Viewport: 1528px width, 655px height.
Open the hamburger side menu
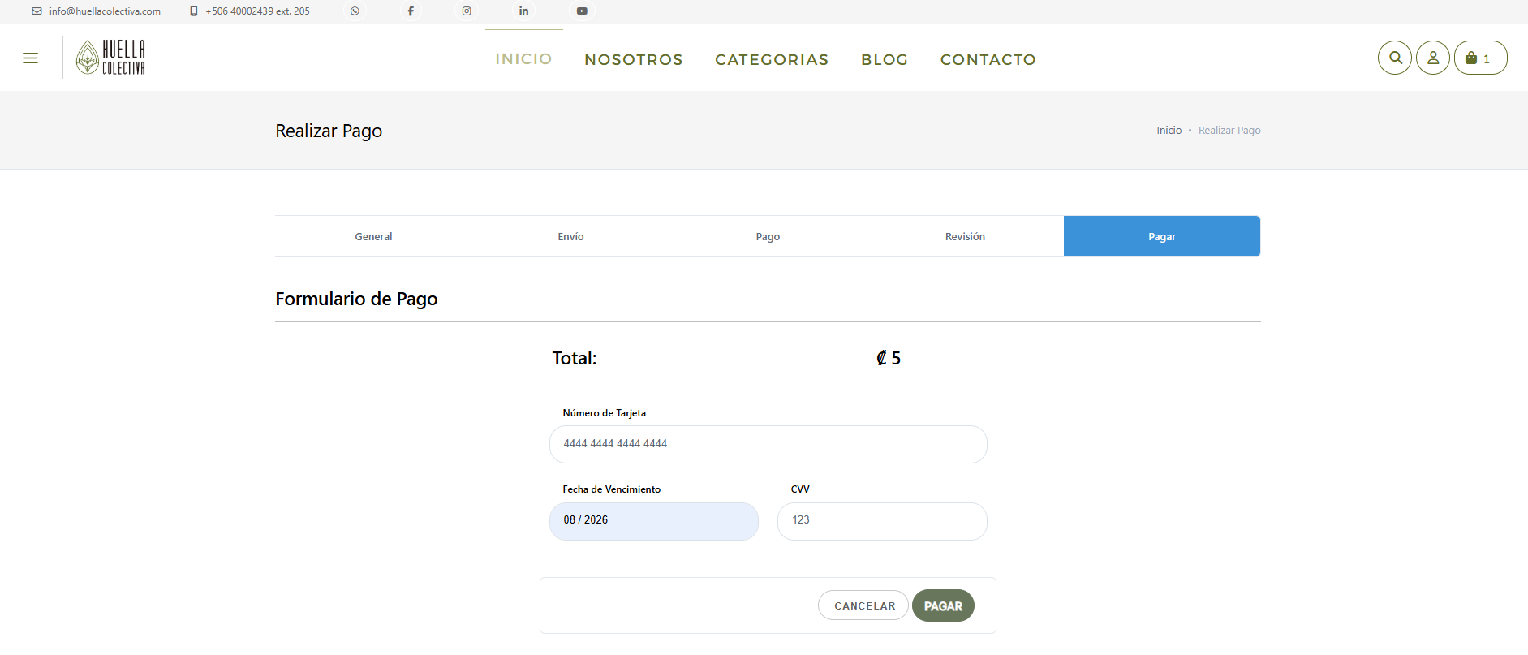click(30, 58)
